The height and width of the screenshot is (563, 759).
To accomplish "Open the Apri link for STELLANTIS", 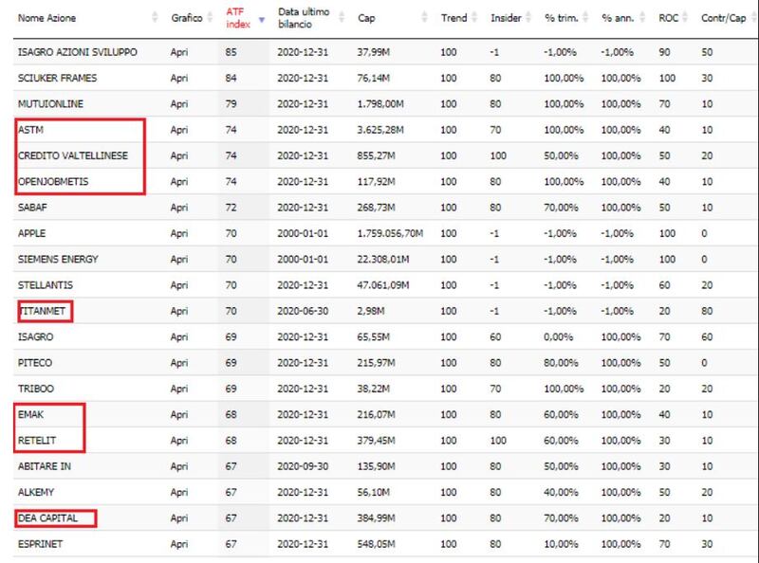I will (x=179, y=285).
